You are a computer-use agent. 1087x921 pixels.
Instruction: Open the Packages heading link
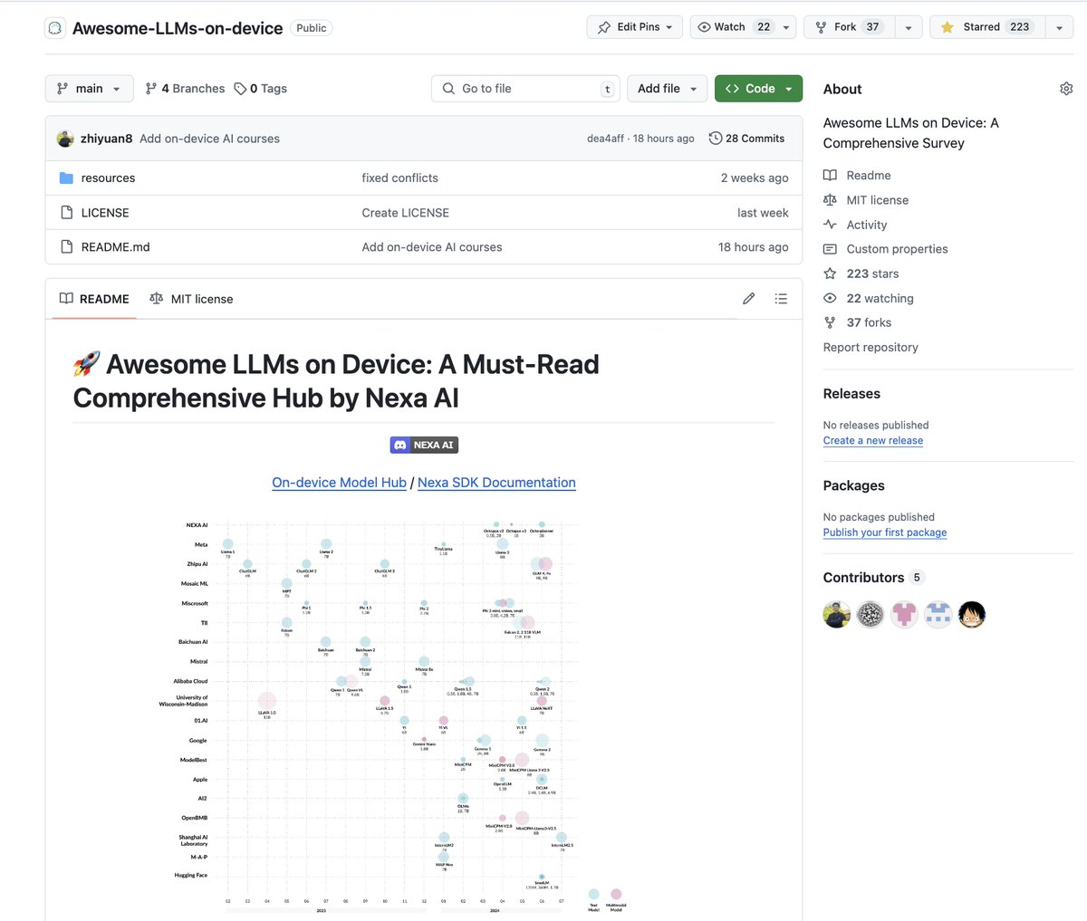pos(853,486)
